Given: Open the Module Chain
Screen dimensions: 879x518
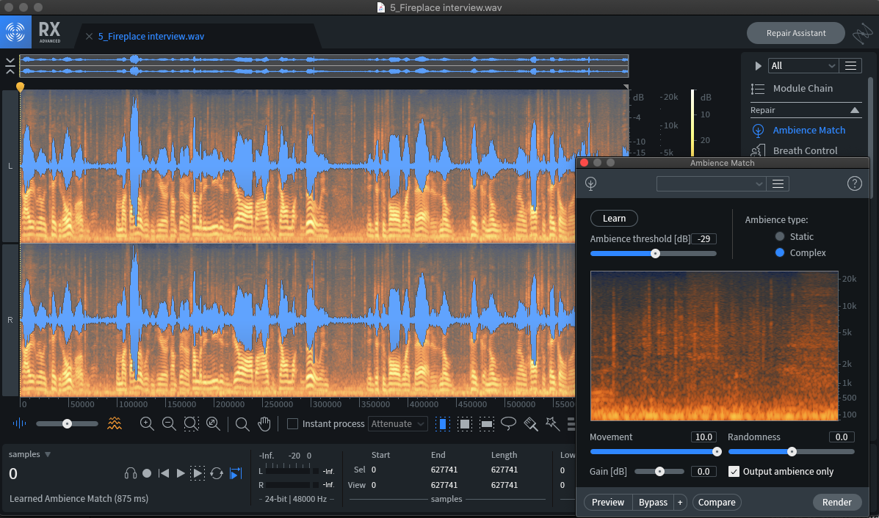Looking at the screenshot, I should point(802,89).
